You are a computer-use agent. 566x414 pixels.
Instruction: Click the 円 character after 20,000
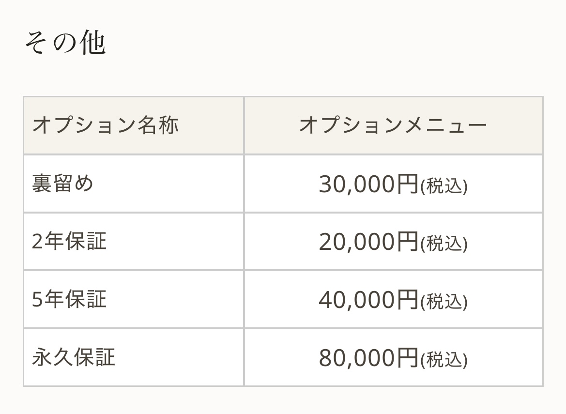[x=407, y=242]
